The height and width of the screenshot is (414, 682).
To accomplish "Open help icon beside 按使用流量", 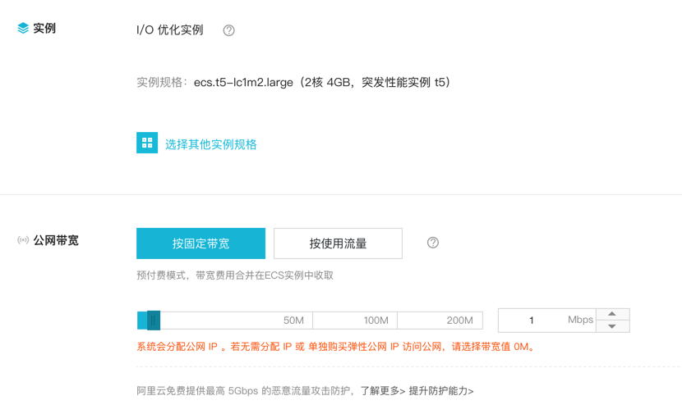I will click(x=433, y=243).
